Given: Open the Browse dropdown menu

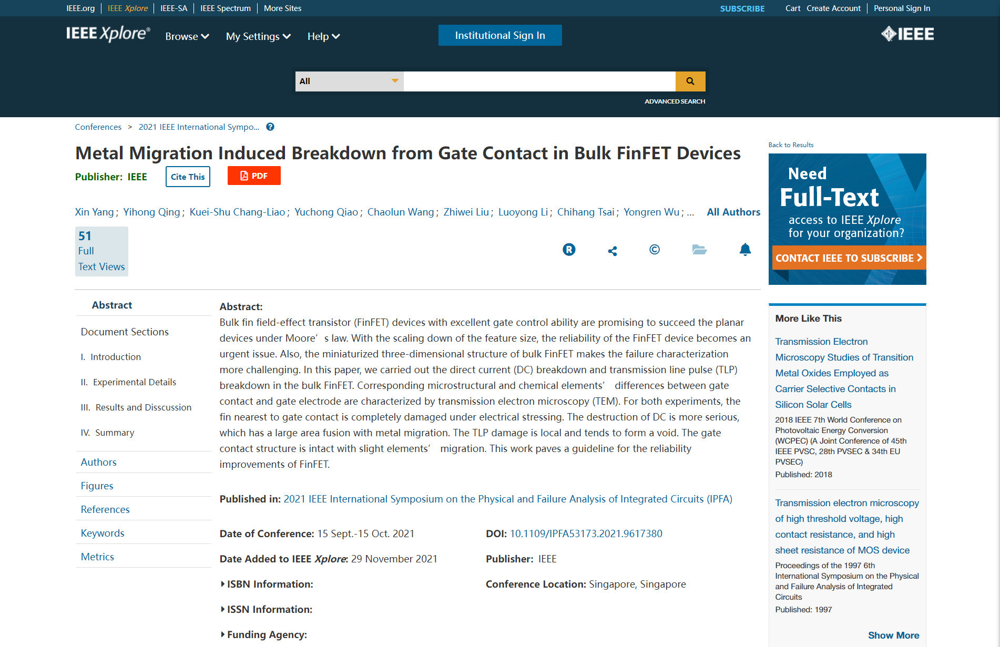Looking at the screenshot, I should (187, 36).
